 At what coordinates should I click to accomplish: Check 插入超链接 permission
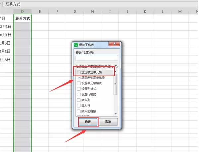(x=79, y=111)
